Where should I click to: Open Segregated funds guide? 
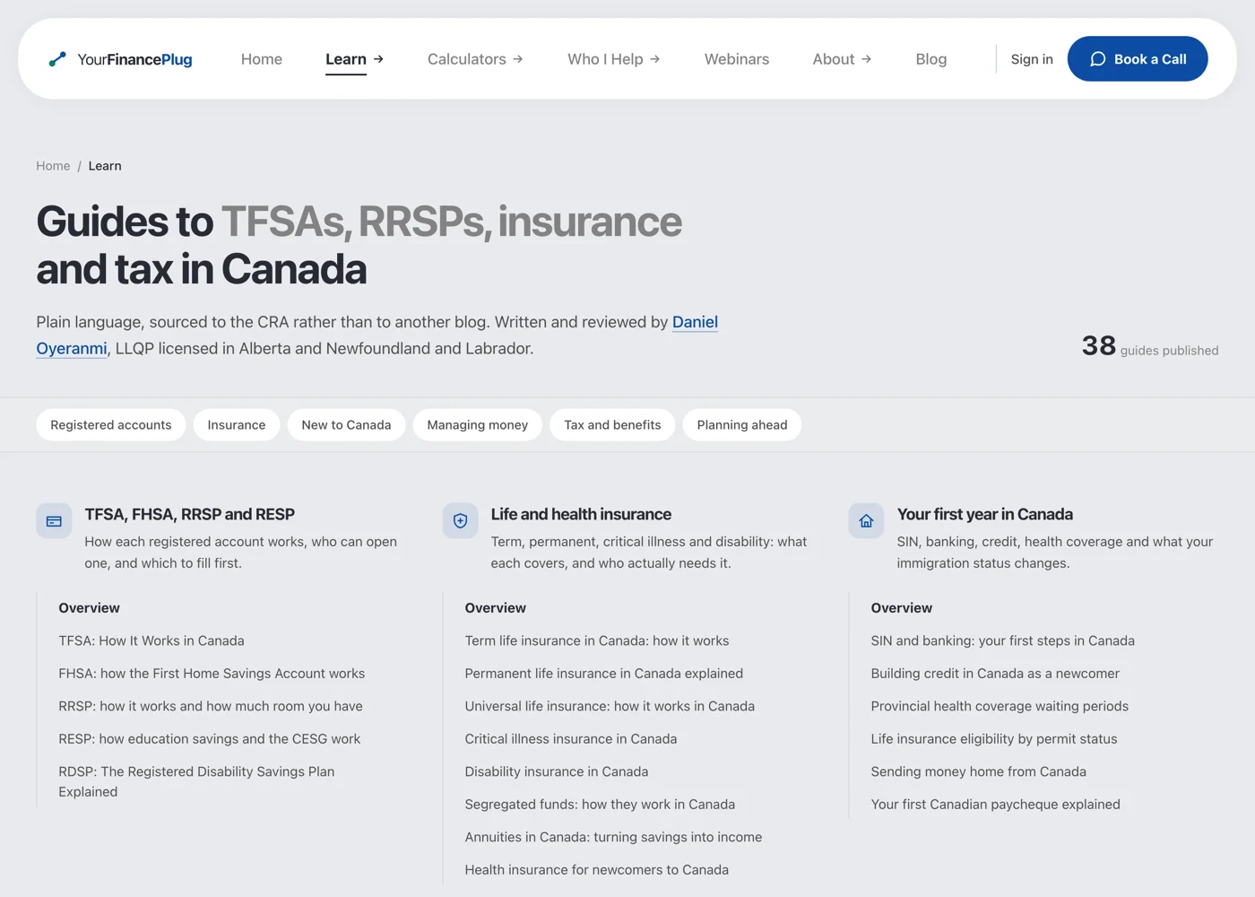[600, 805]
